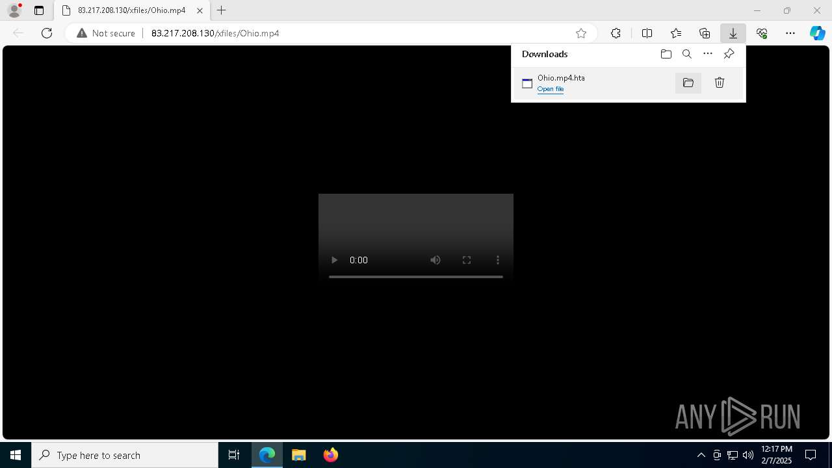Open the Favorites list icon
This screenshot has width=832, height=468.
[x=676, y=33]
